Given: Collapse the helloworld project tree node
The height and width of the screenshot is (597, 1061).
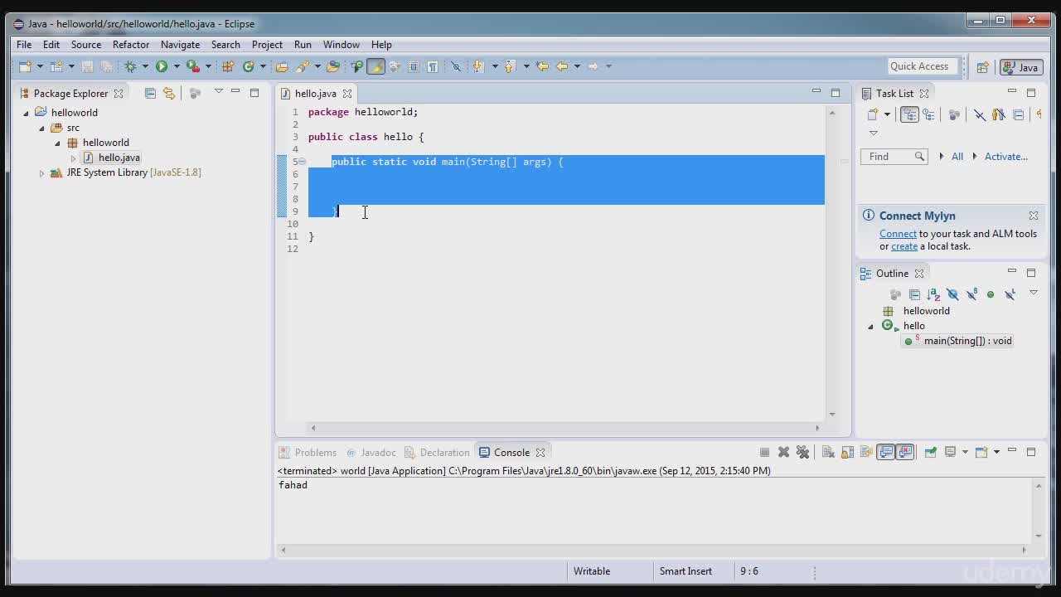Looking at the screenshot, I should click(26, 113).
